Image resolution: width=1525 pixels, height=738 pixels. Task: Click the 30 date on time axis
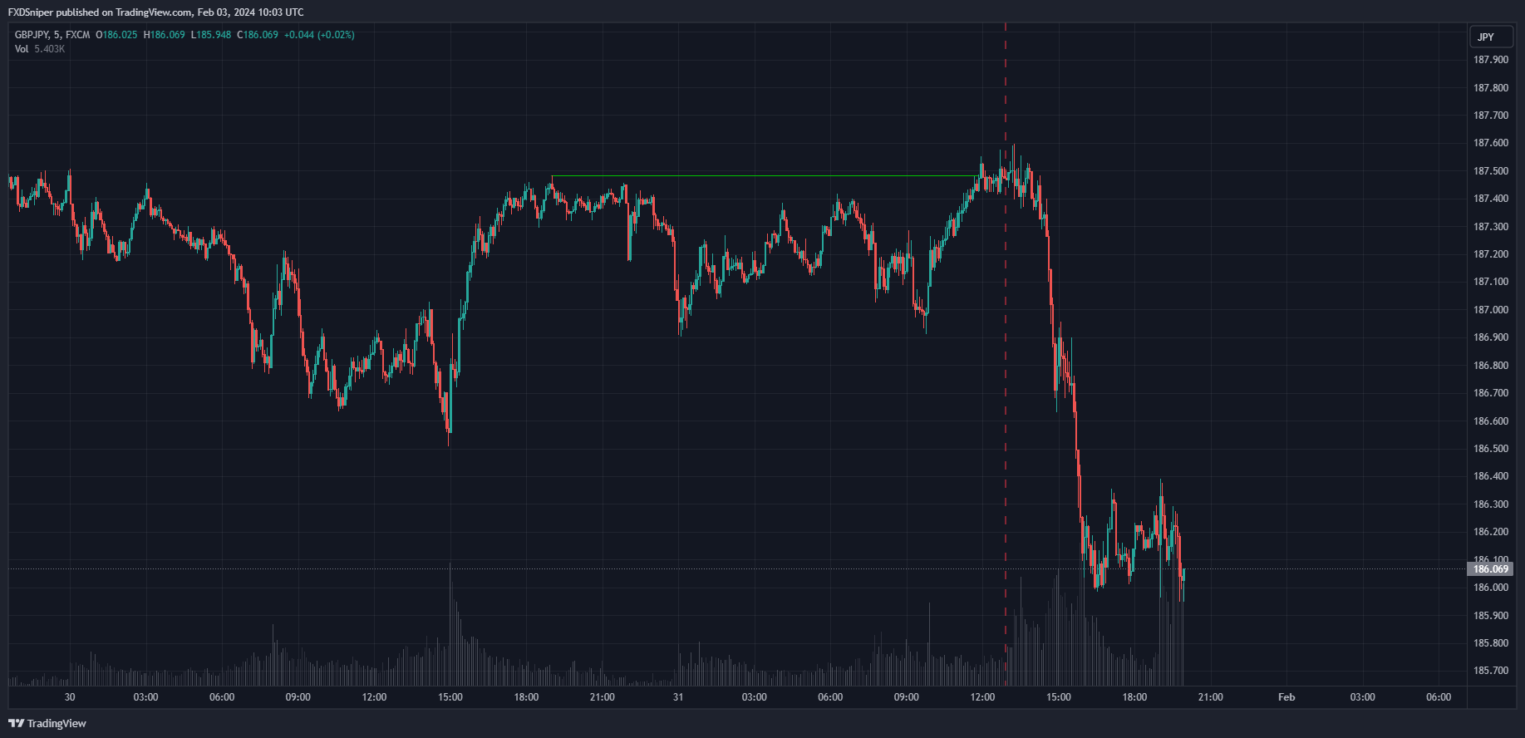(70, 697)
